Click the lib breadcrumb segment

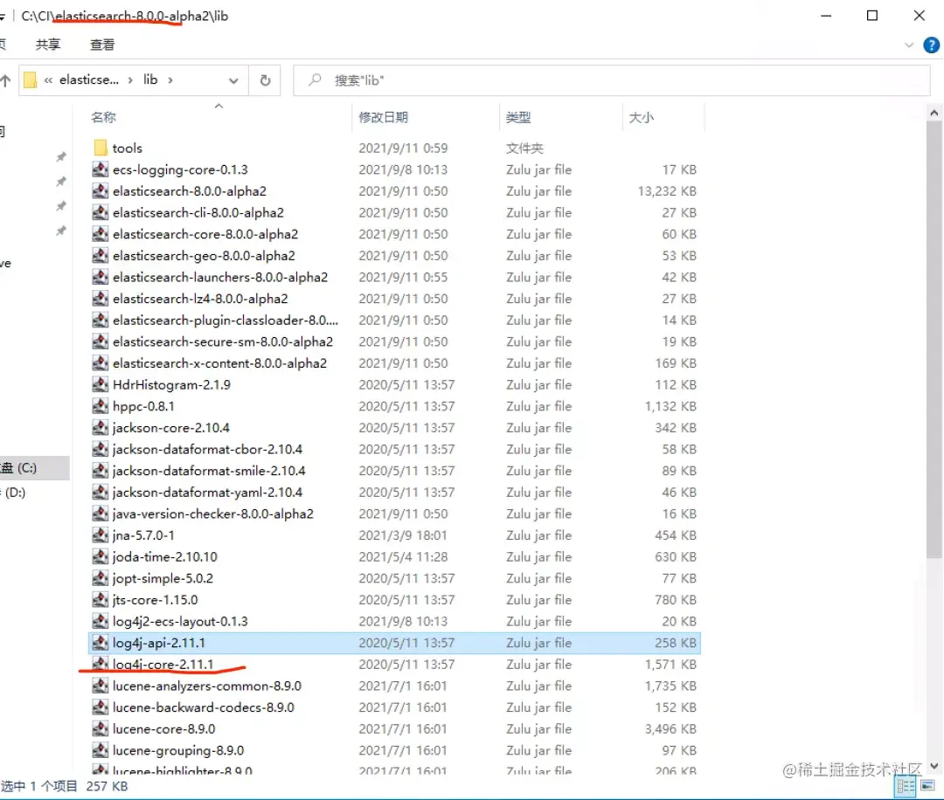150,79
